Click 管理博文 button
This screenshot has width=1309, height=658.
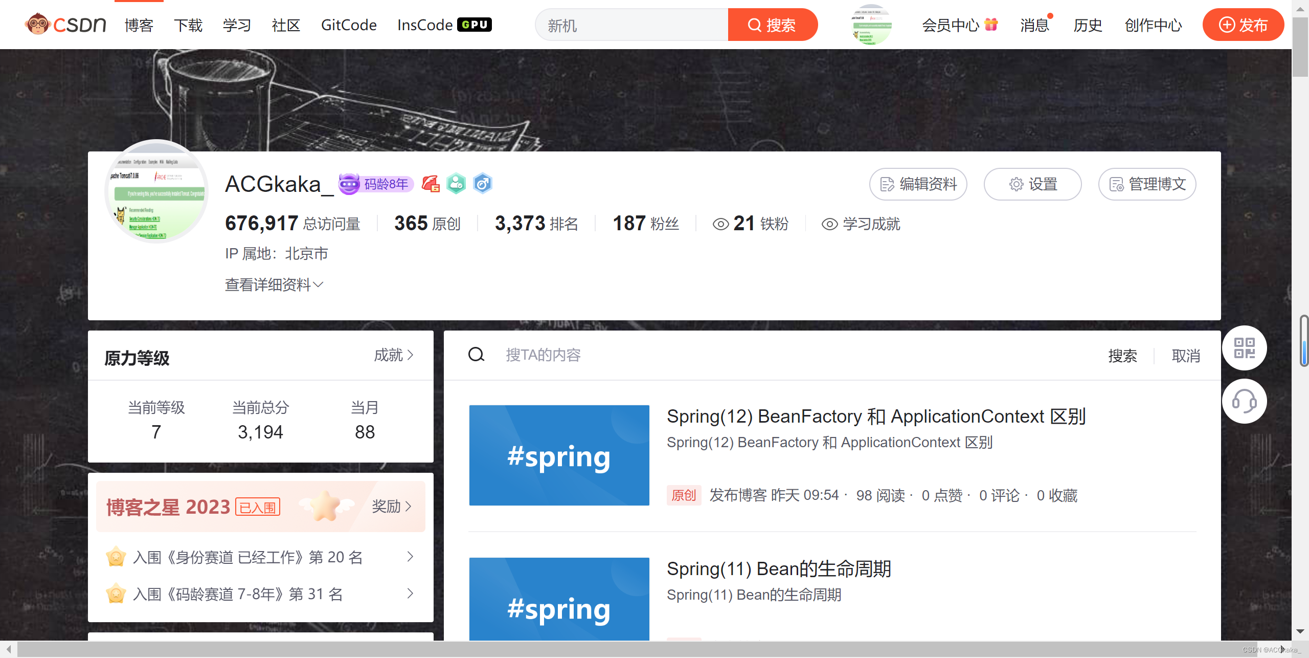1147,184
